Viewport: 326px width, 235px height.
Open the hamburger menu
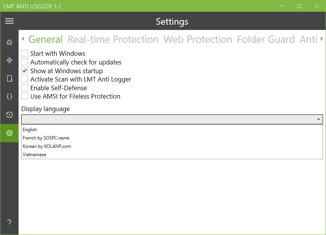[x=9, y=21]
